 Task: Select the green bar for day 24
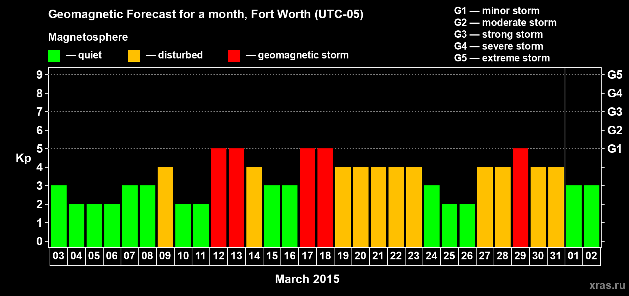click(432, 216)
